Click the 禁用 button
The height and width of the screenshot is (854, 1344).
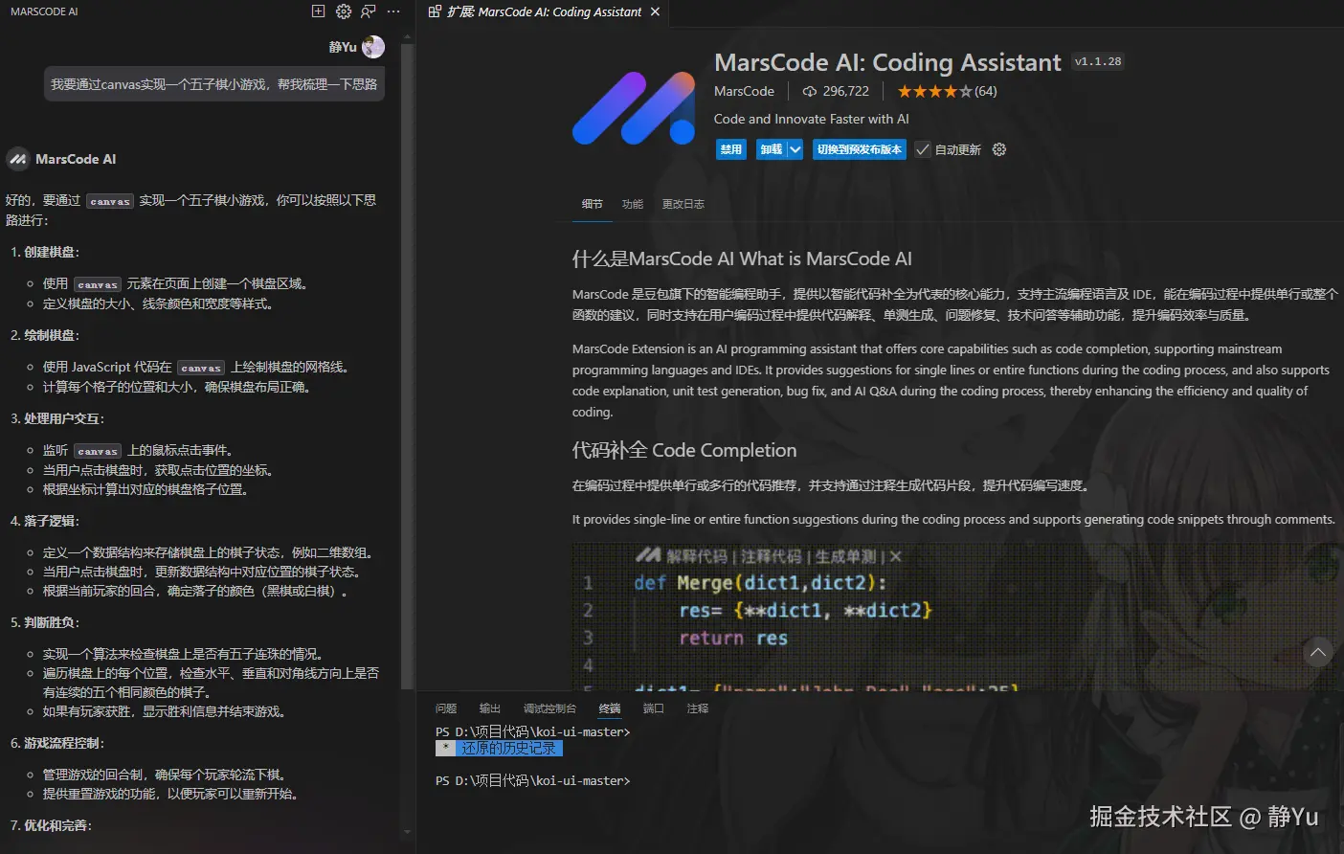click(x=731, y=149)
